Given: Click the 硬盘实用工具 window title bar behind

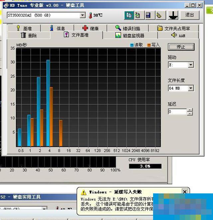Looking at the screenshot, I should click(38, 197).
